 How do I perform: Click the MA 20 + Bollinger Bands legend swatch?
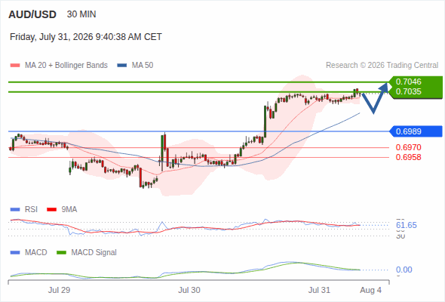tap(15, 66)
